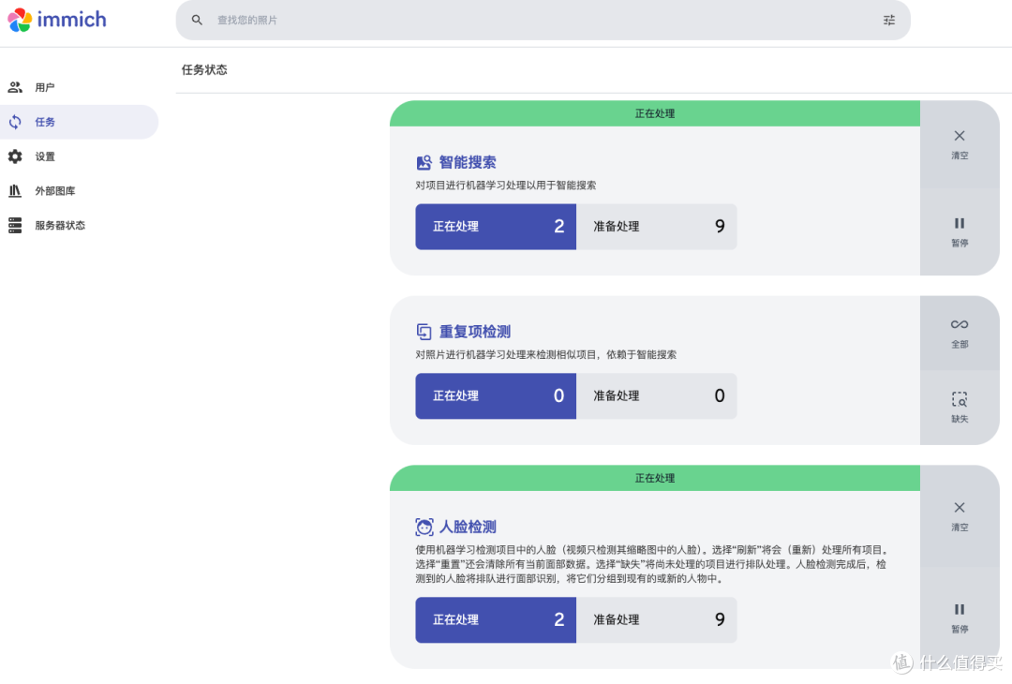Click 智能搜索 准备处理 counter

656,227
